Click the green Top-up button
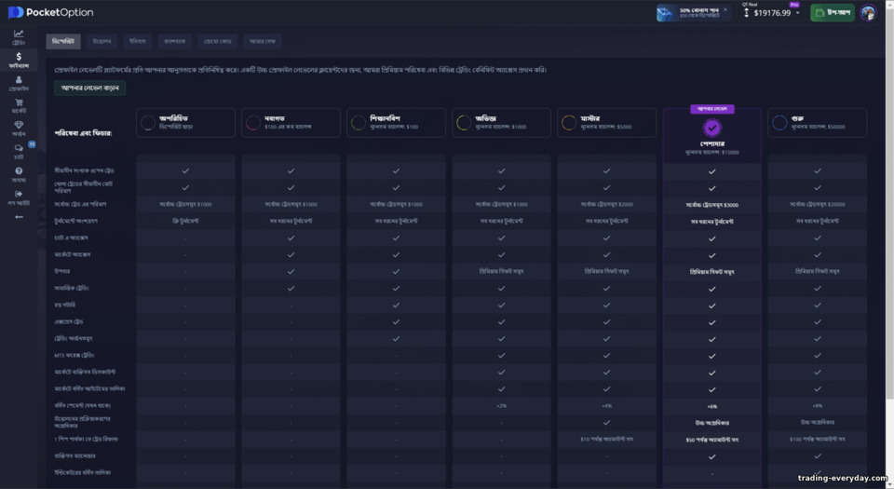Screen dimensions: 894x489 (x=833, y=12)
